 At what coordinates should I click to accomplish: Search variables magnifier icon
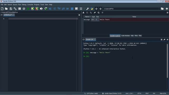pos(98,13)
